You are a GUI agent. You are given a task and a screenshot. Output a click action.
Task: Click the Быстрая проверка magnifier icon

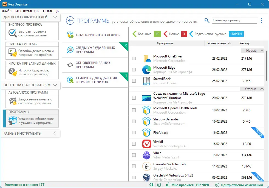[x=13, y=33]
